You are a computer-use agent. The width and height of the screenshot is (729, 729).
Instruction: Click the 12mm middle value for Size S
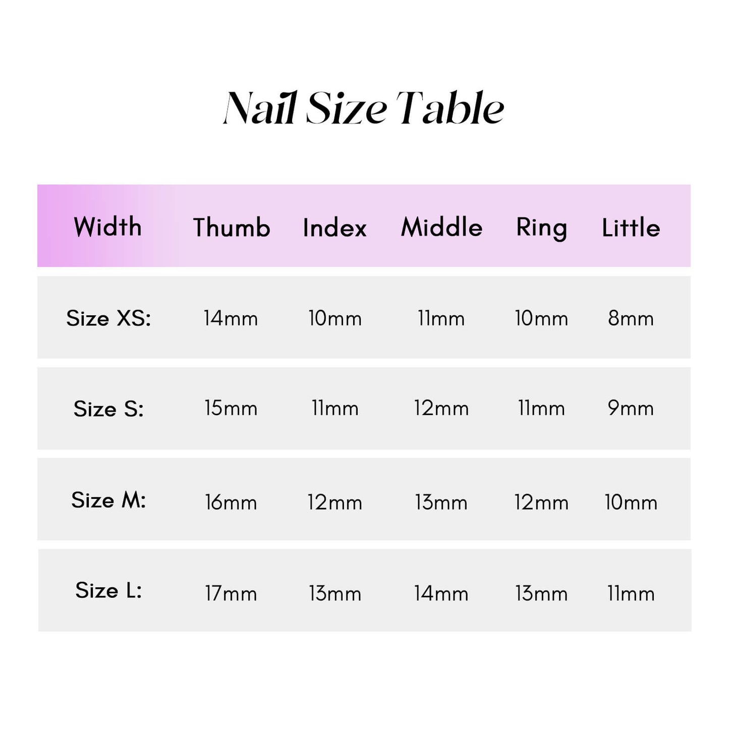[441, 408]
